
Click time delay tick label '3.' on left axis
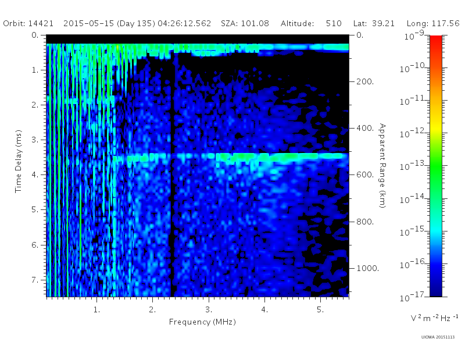click(35, 140)
